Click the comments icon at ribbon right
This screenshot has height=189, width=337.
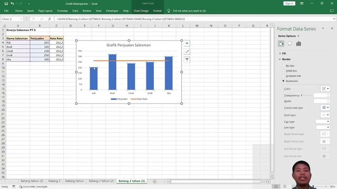tap(332, 10)
